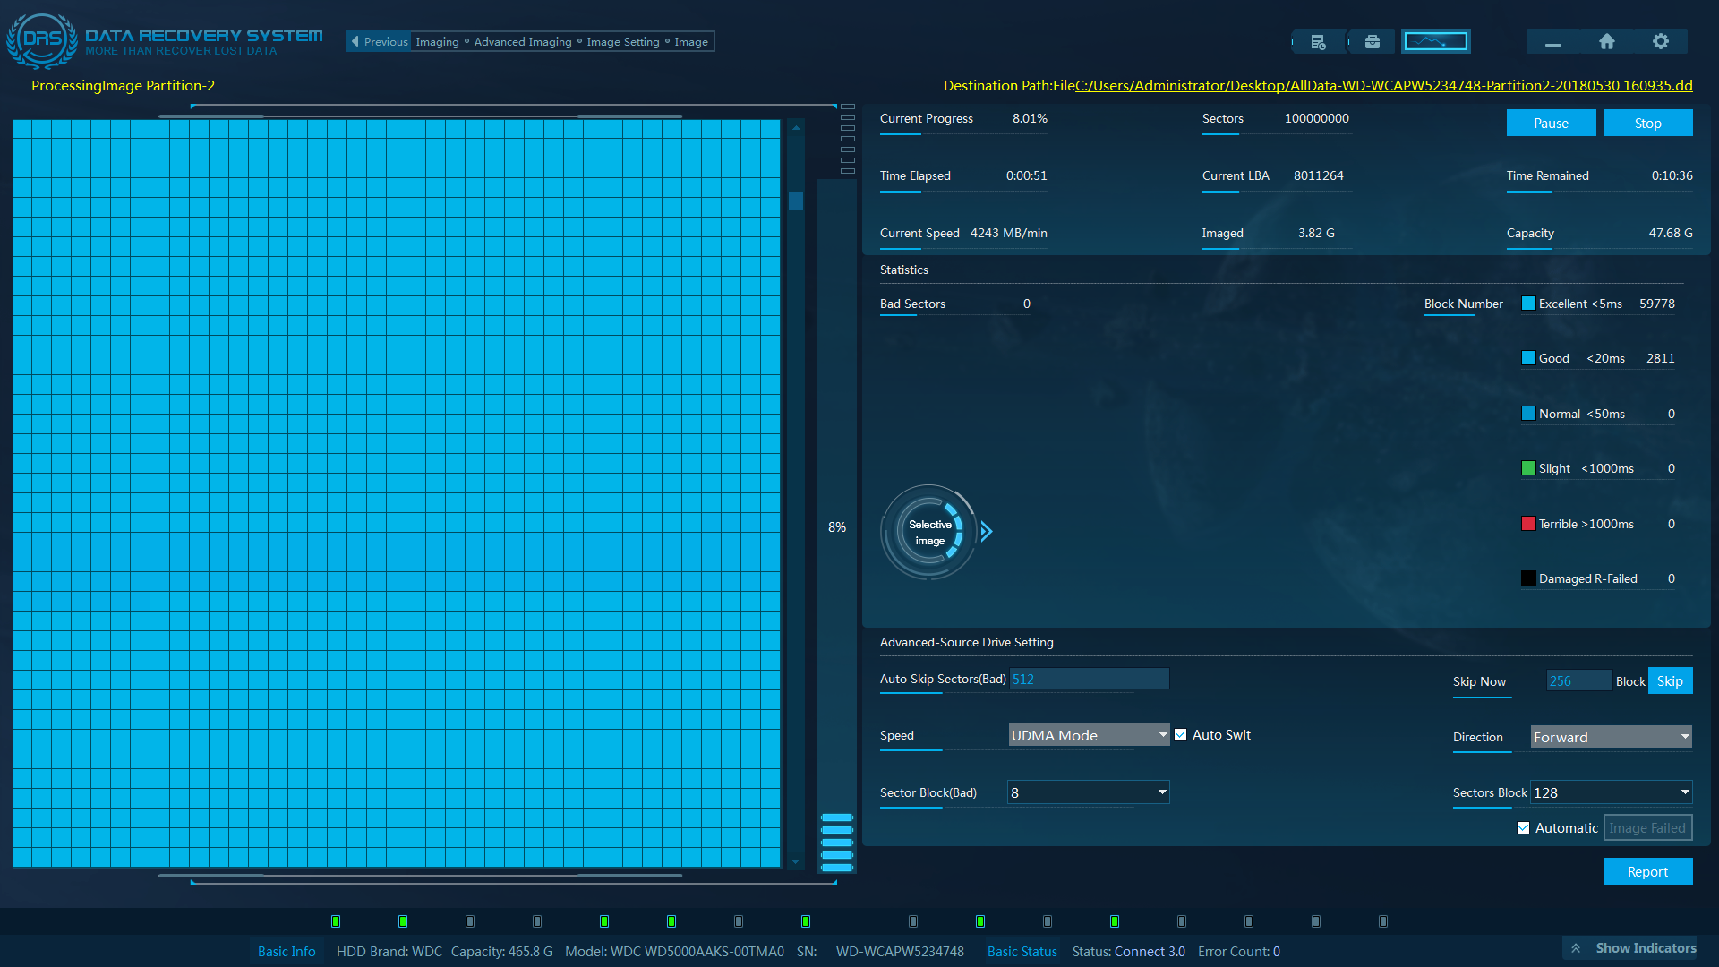The height and width of the screenshot is (967, 1719).
Task: Open the imaging log report icon
Action: pyautogui.click(x=1318, y=41)
